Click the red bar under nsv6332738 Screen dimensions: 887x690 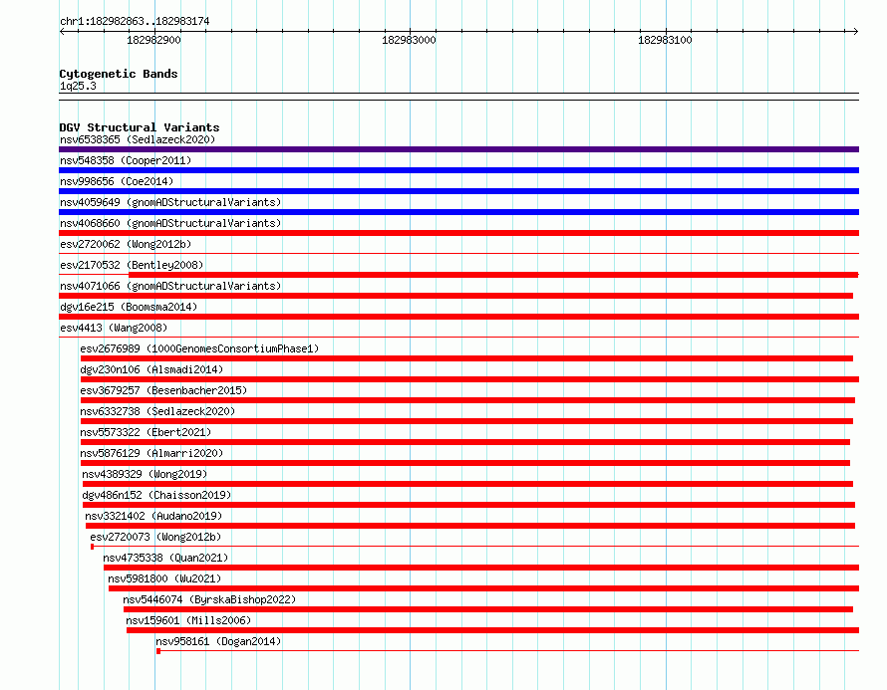(466, 421)
